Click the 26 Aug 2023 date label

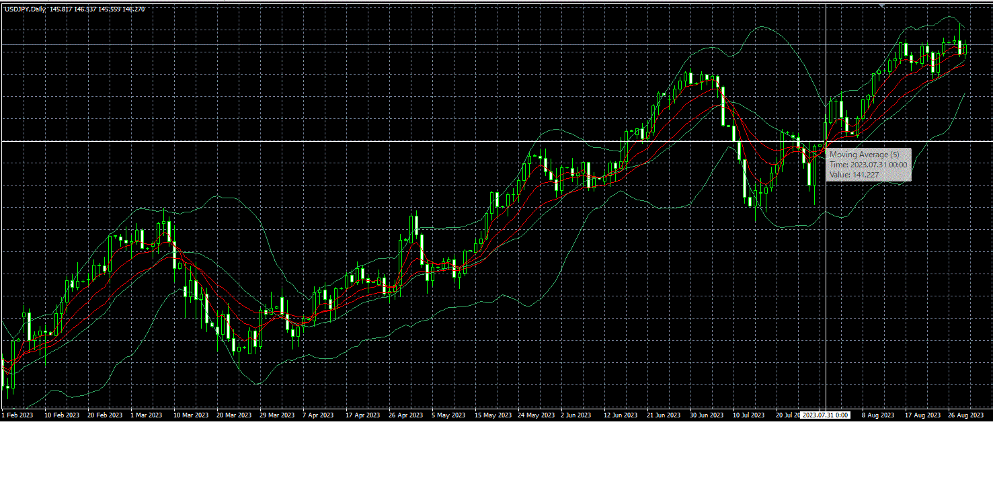point(966,415)
